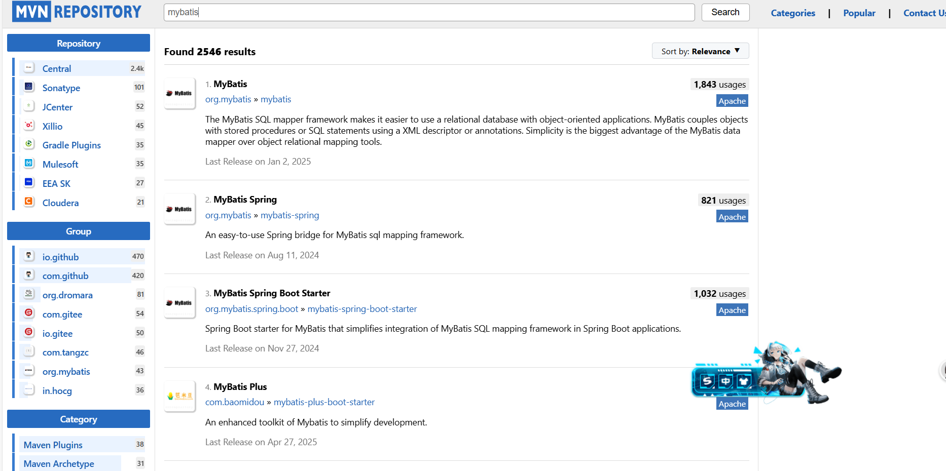946x471 pixels.
Task: Filter by com.tangzc group link
Action: [x=65, y=352]
